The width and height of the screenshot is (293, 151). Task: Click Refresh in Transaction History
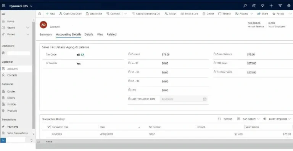225,119
